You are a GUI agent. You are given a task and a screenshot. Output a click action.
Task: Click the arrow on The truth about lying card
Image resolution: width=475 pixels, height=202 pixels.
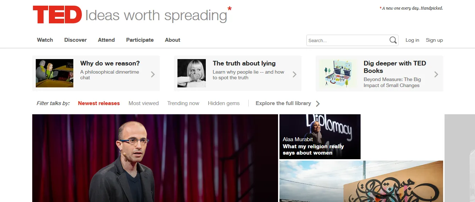(x=294, y=74)
